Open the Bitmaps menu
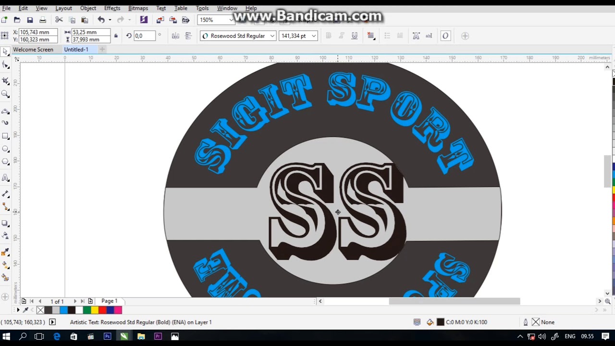 click(x=138, y=8)
